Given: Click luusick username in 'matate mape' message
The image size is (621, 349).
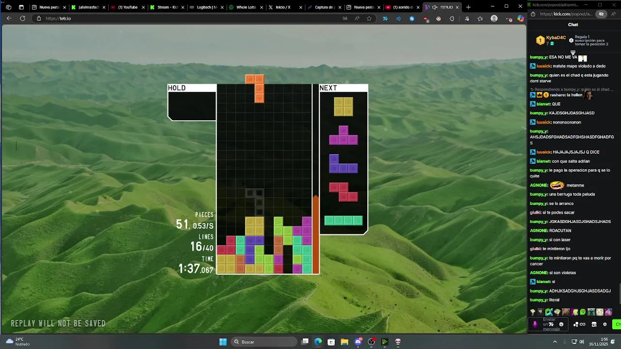Looking at the screenshot, I should (543, 66).
